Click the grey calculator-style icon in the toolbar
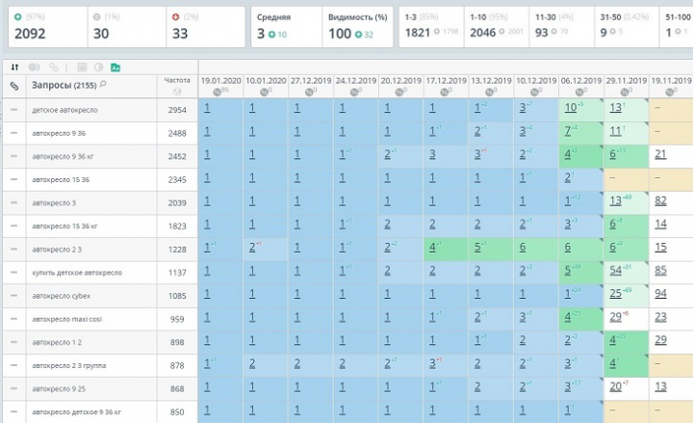The image size is (693, 423). [83, 67]
